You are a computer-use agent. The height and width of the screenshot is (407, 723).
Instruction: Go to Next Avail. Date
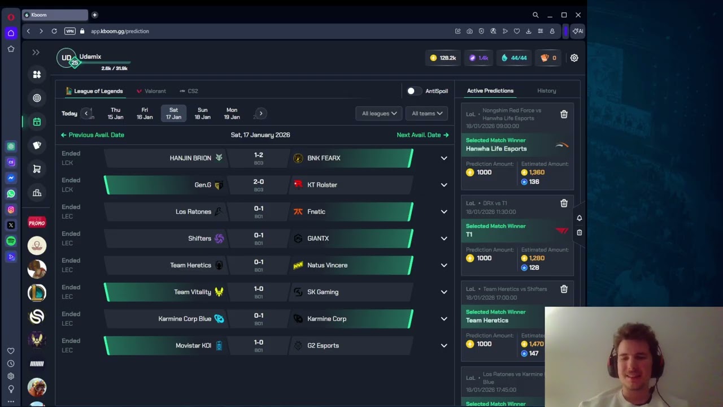423,135
